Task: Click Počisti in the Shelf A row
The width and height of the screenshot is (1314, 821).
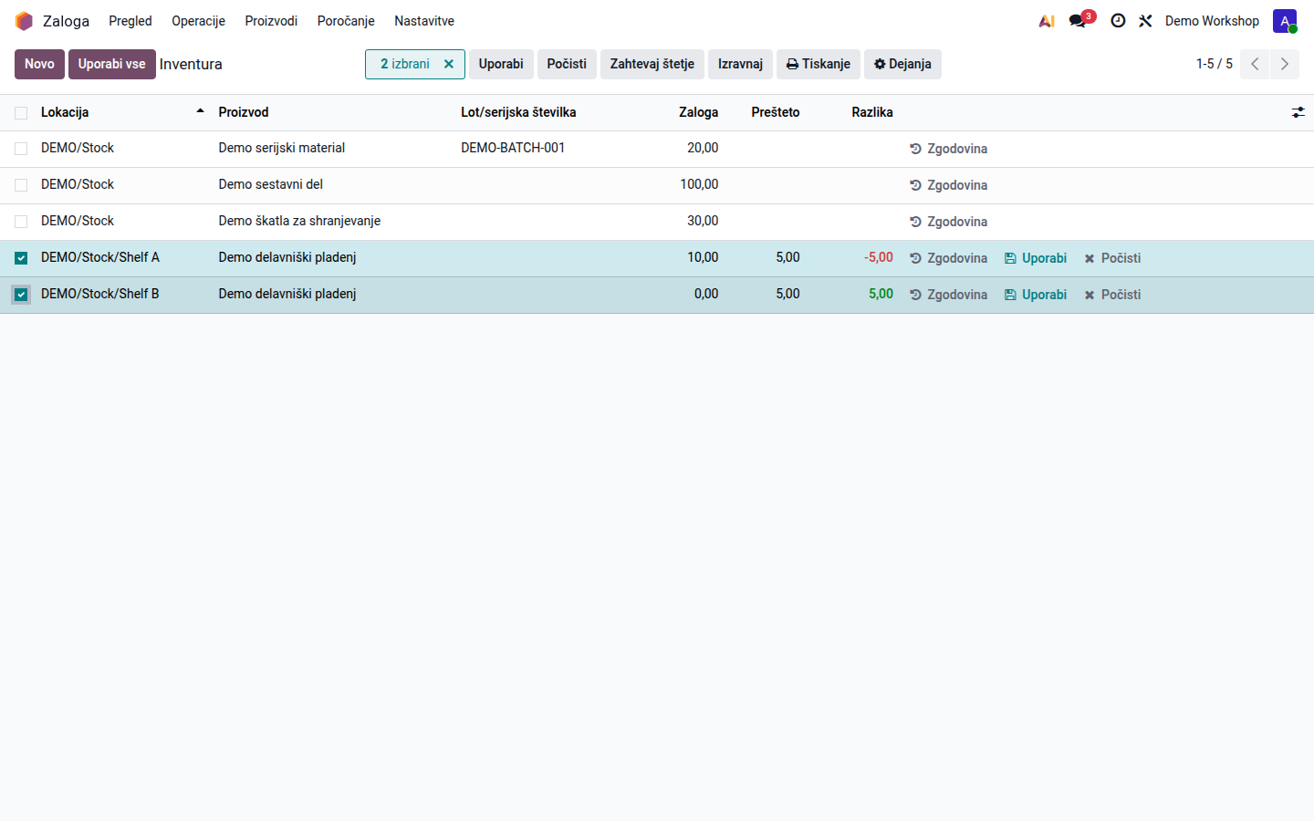Action: coord(1112,258)
